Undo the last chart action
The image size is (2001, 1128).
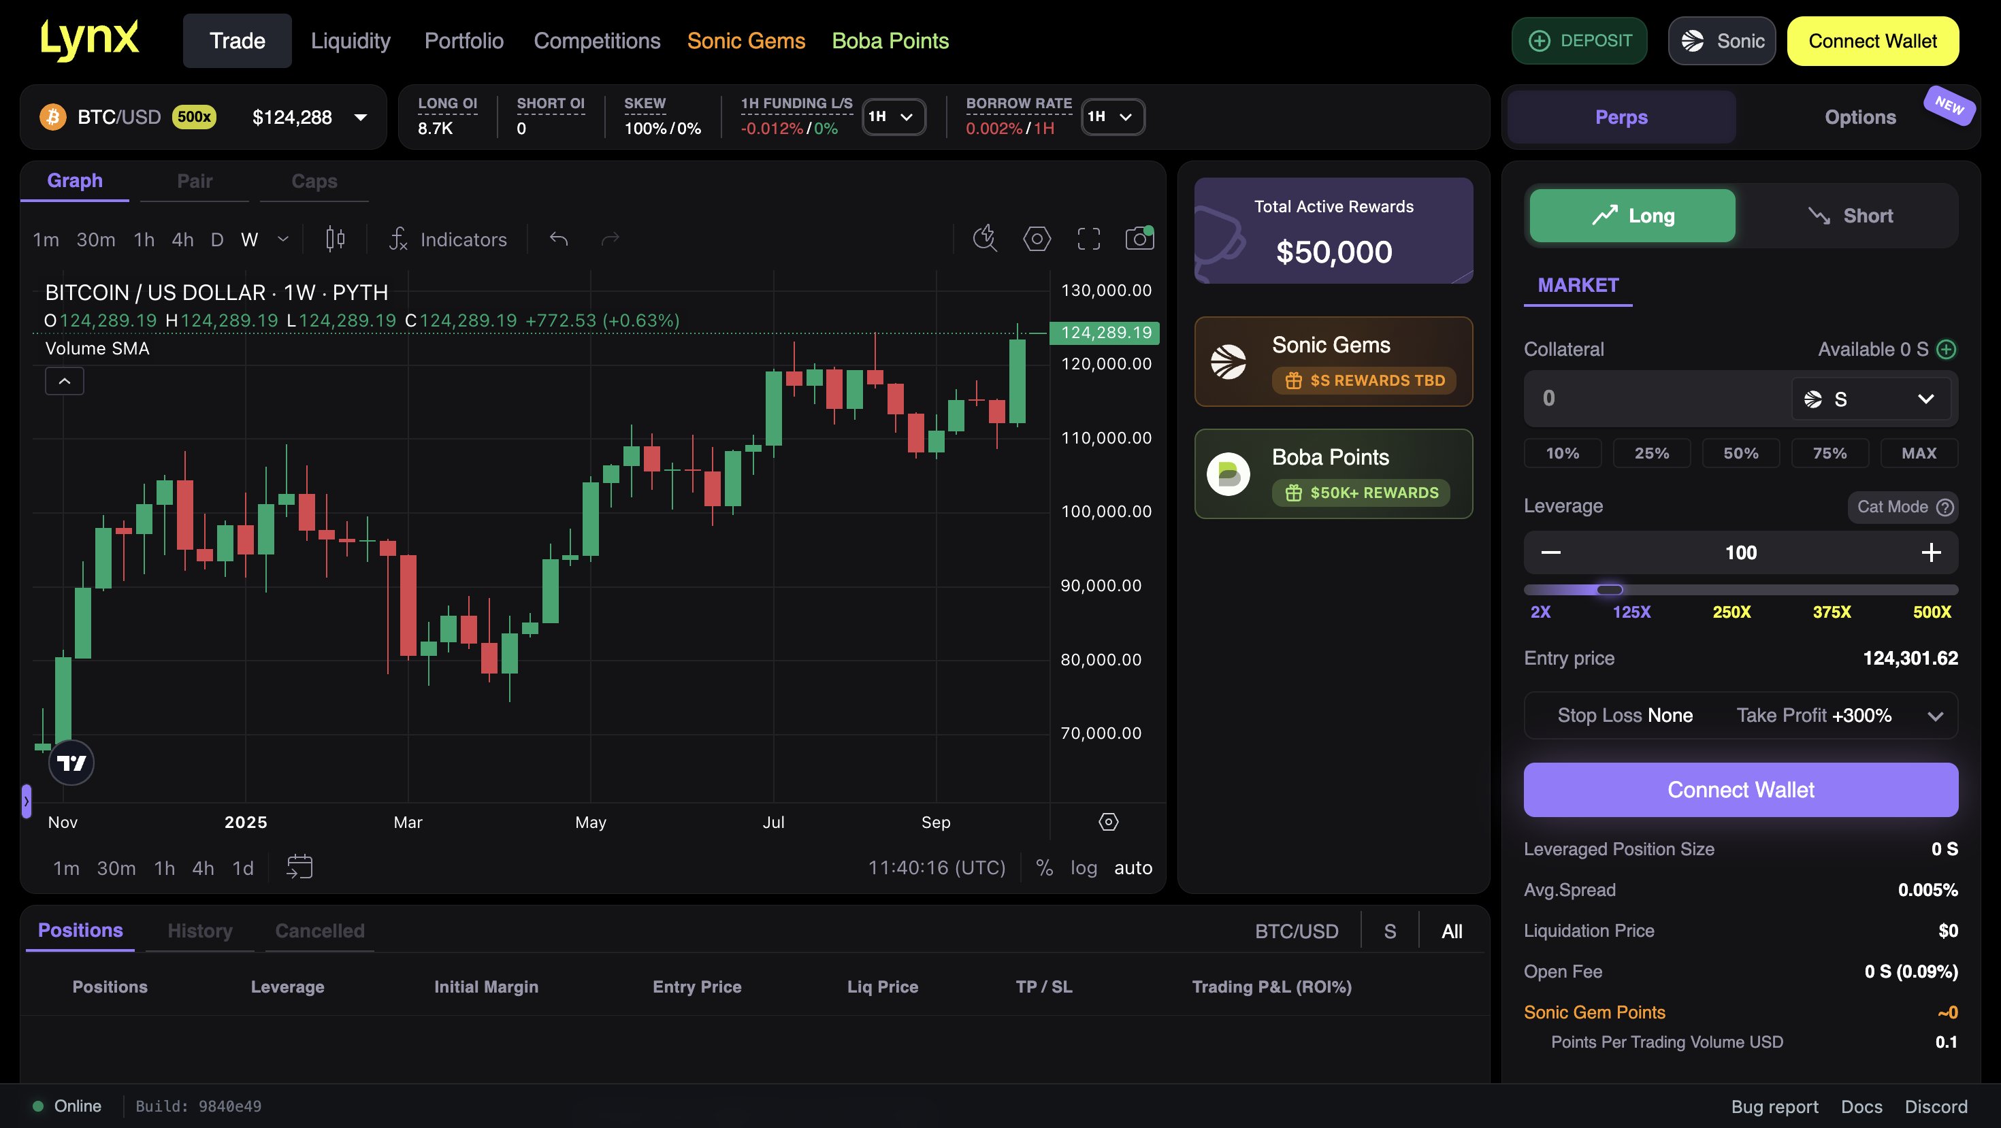click(x=559, y=238)
